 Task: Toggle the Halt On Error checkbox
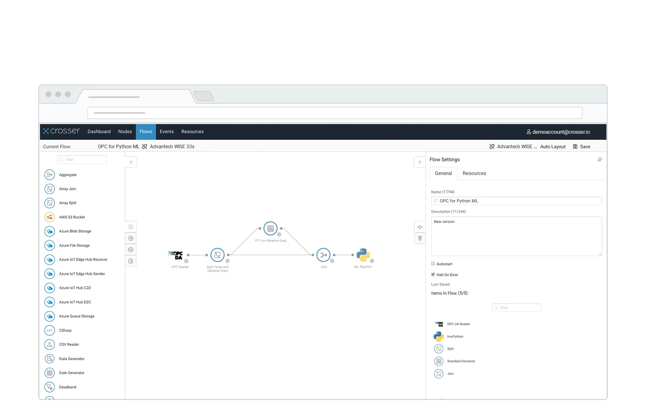tap(433, 274)
